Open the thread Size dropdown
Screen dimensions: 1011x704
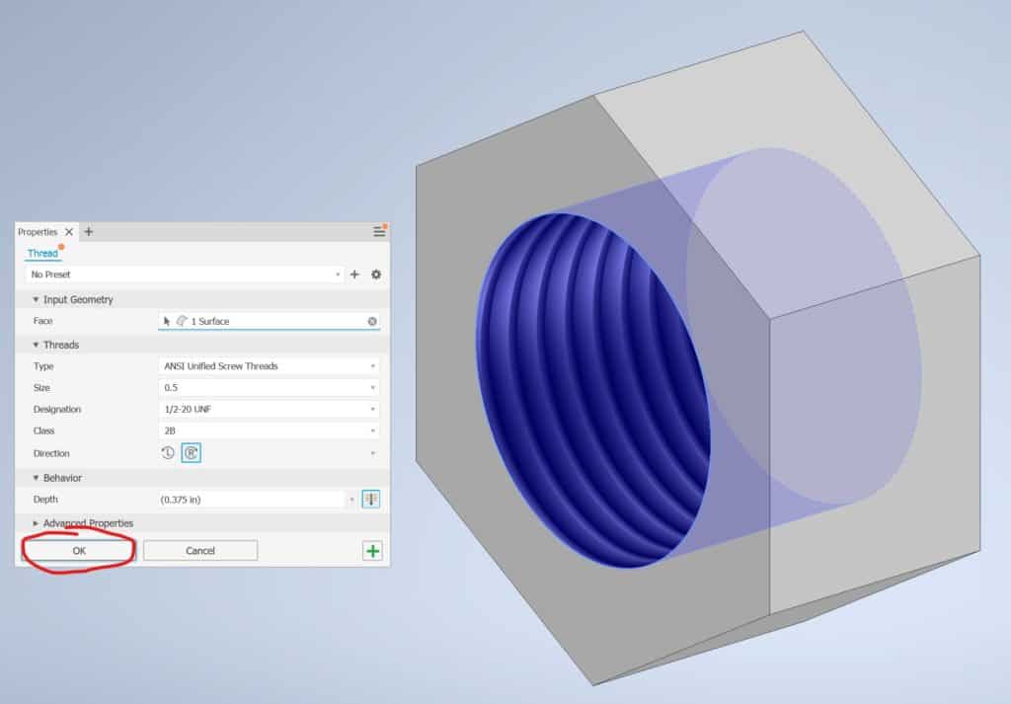pyautogui.click(x=269, y=387)
